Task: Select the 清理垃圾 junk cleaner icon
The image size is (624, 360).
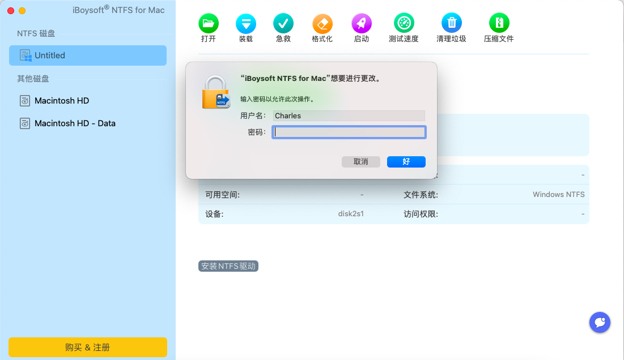Action: point(451,23)
